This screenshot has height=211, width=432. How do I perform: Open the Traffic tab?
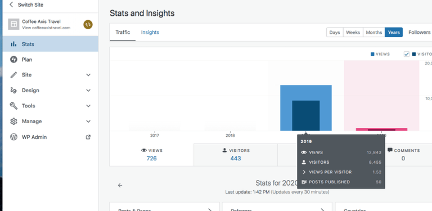pos(123,32)
